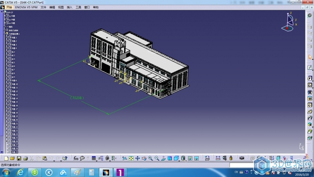Viewport: 314px width, 177px height.
Task: Open the Design Table icon
Action: tap(93, 159)
